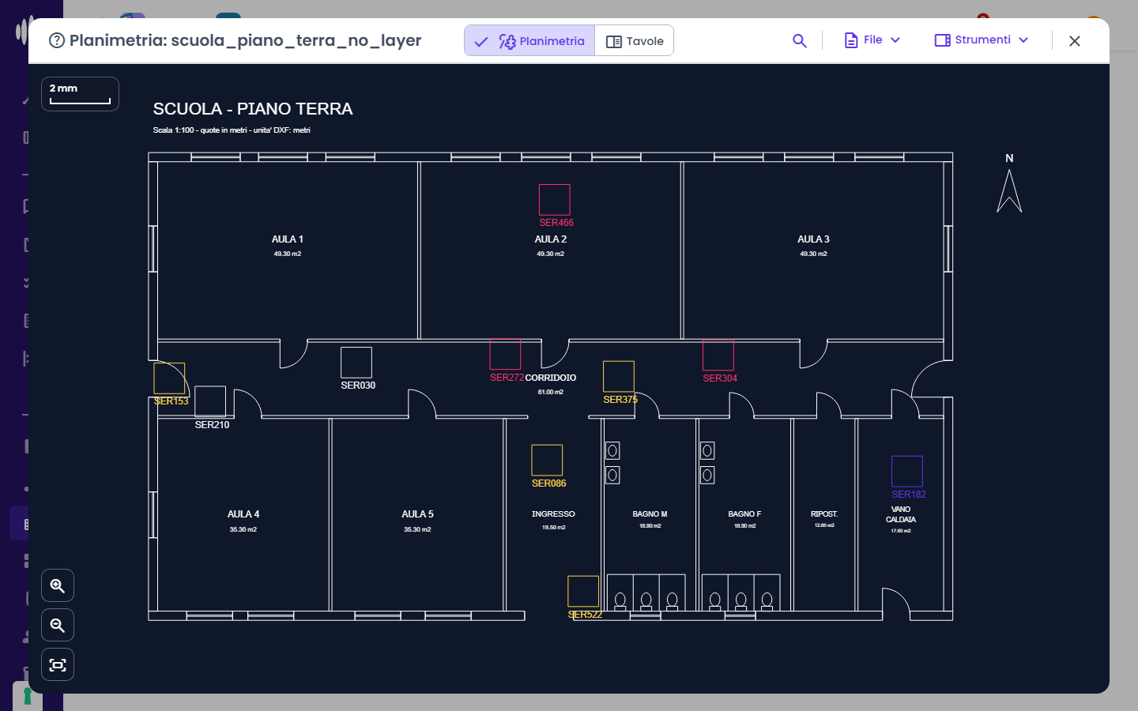The image size is (1138, 711).
Task: Click the AULA 5 room label
Action: coord(417,514)
